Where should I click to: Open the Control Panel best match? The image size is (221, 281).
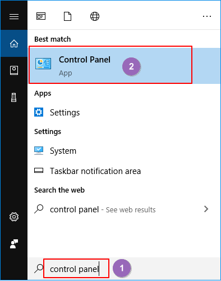[x=125, y=66]
